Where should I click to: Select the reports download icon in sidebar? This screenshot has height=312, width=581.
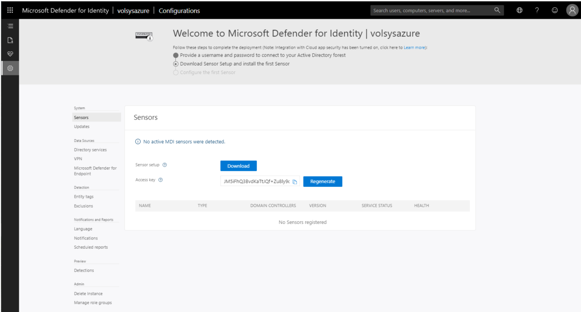(x=9, y=40)
